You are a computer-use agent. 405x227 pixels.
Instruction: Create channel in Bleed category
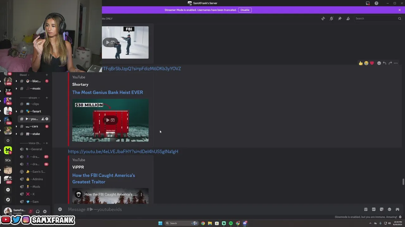[x=47, y=75]
